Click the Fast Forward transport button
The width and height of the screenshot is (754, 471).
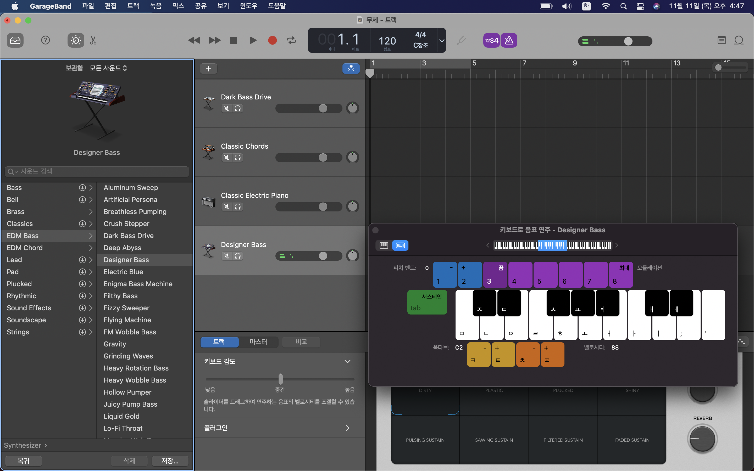(x=214, y=40)
